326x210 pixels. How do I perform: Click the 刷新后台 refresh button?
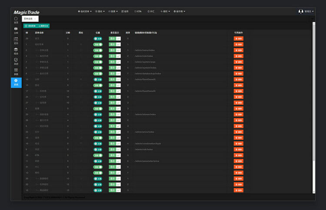[x=43, y=26]
